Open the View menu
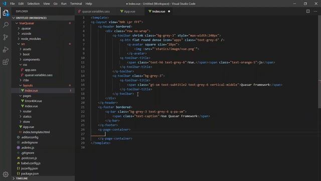Image resolution: width=321 pixels, height=181 pixels. (47, 4)
